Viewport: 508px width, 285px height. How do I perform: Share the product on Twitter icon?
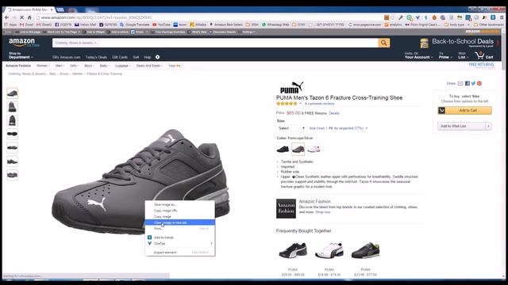[473, 83]
